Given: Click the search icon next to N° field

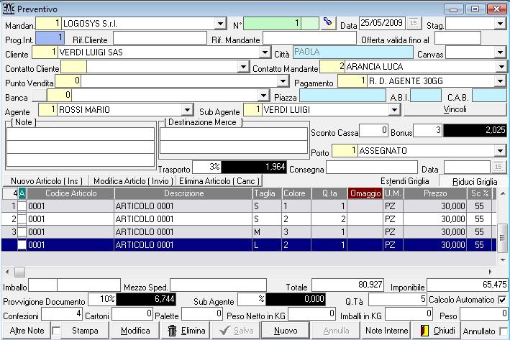Looking at the screenshot, I should pos(328,23).
